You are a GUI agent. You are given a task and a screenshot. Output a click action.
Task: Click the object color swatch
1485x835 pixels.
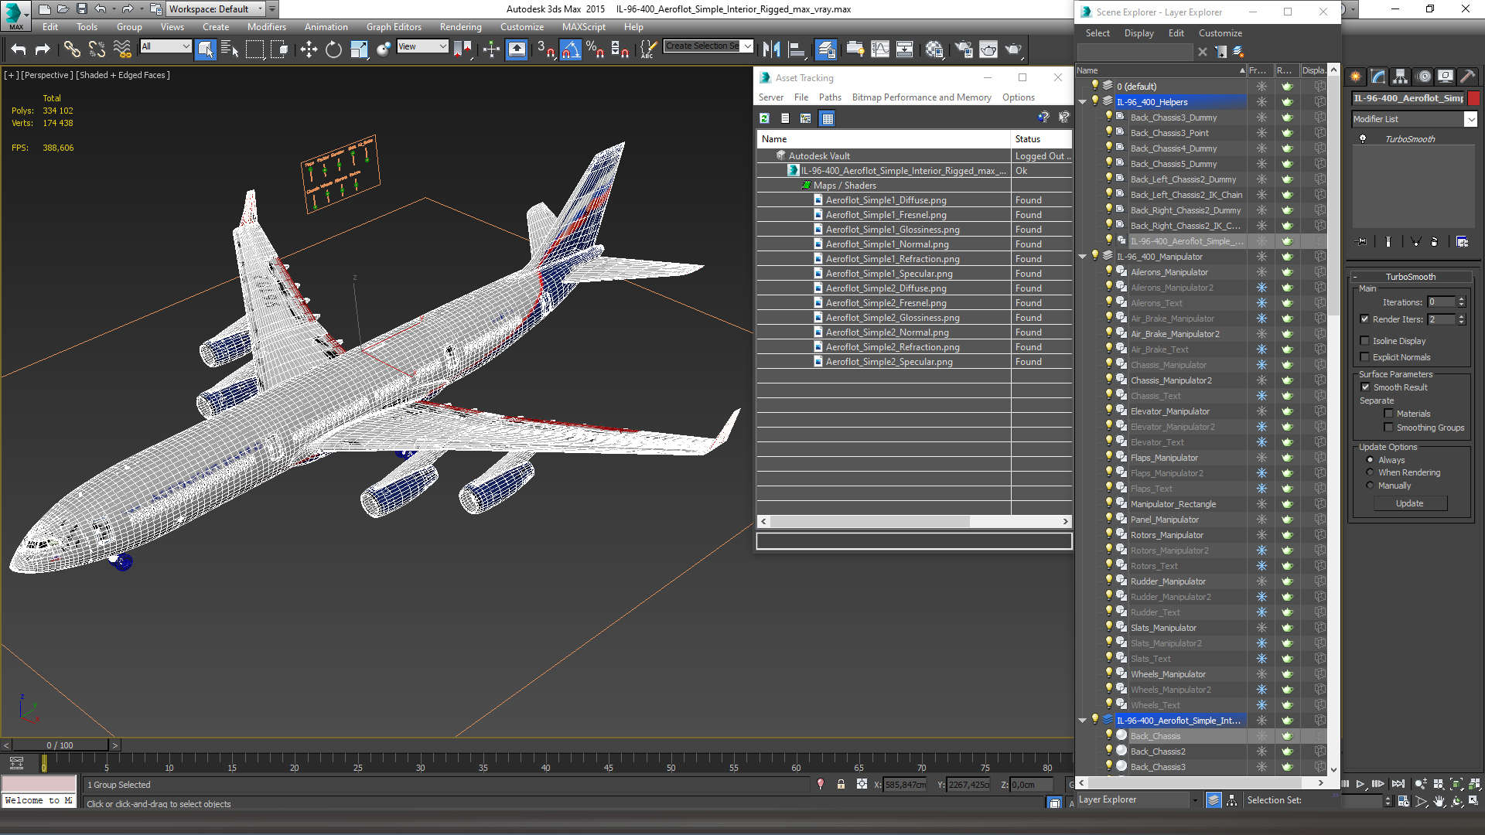click(x=1474, y=98)
